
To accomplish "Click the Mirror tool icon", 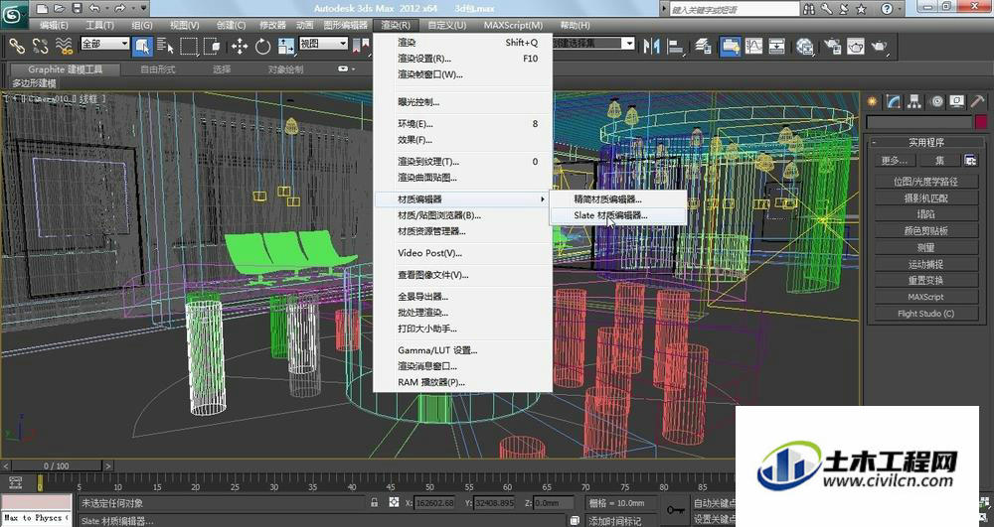I will pyautogui.click(x=652, y=47).
